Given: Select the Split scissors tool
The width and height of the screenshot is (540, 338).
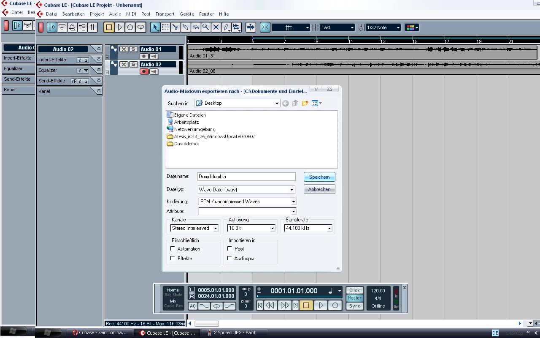Looking at the screenshot, I should [x=175, y=27].
